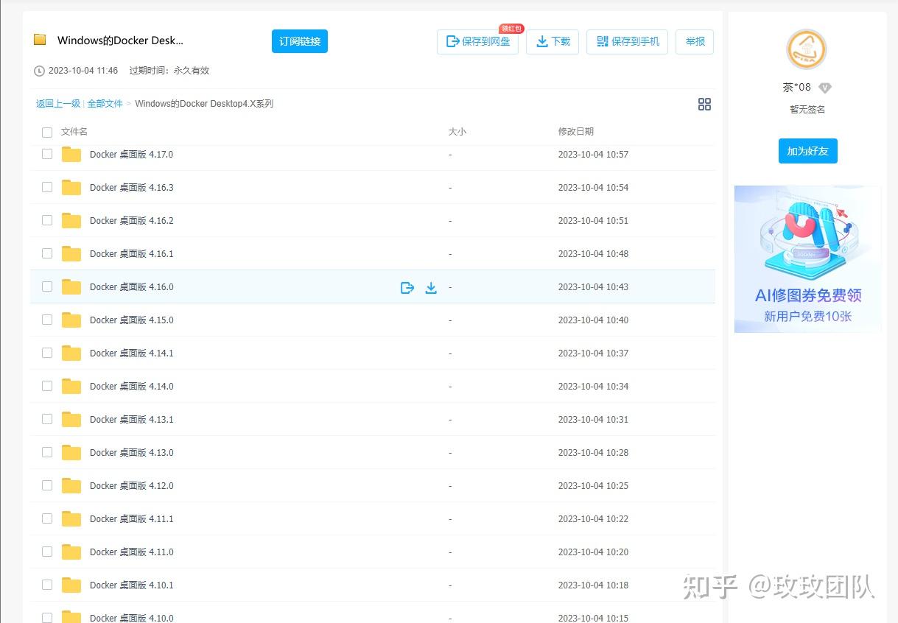
Task: Open folder icon for Docker 桌面版 4.14.1
Action: click(71, 353)
